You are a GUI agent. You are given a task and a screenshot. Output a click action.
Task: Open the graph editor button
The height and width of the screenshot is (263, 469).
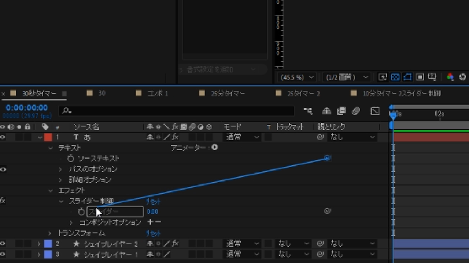[375, 111]
